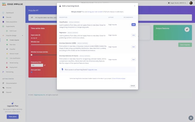Add the Regression learning block
The image size is (195, 122).
tap(133, 35)
